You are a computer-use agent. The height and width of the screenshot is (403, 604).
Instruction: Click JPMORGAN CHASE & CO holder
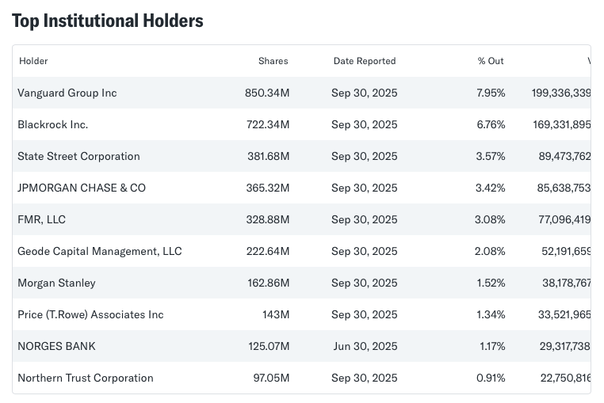[82, 188]
